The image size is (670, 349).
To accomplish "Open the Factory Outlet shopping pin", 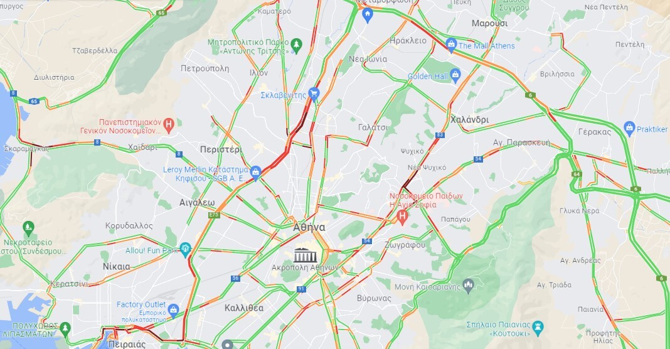I will pyautogui.click(x=173, y=310).
